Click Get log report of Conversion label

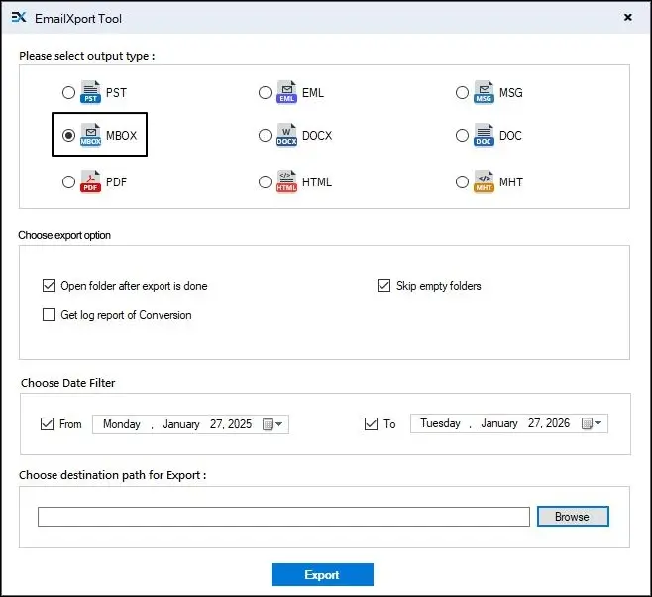pos(127,315)
